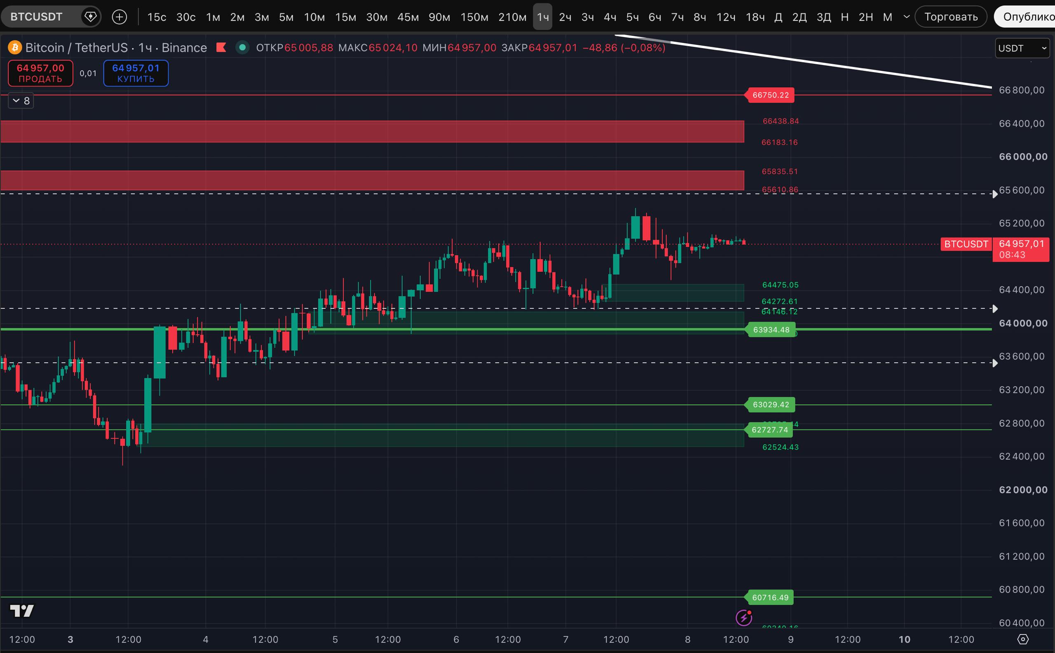Select the daily Д timeframe

point(778,17)
